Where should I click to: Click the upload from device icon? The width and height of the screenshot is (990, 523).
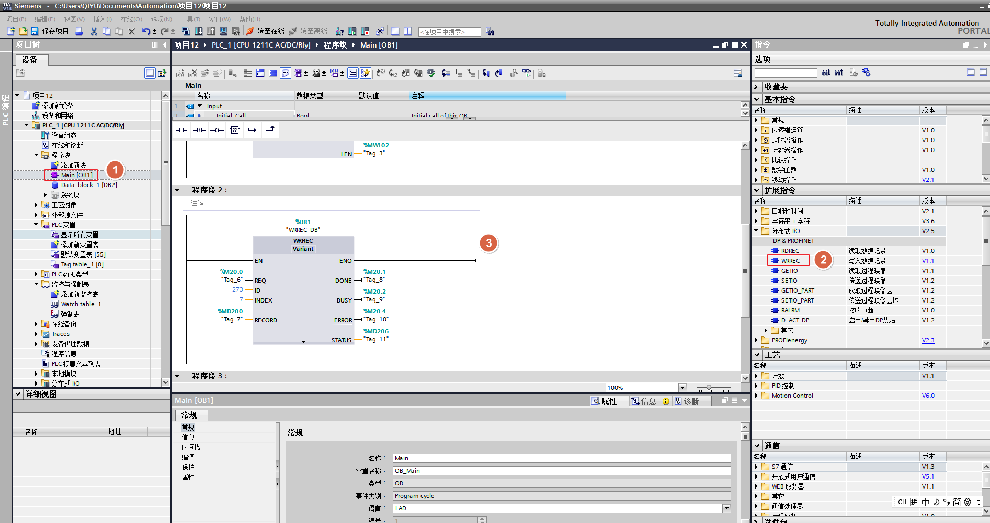coord(211,31)
